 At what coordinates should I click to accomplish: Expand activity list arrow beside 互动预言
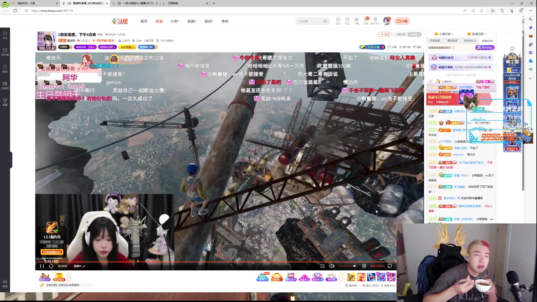pyautogui.click(x=69, y=277)
